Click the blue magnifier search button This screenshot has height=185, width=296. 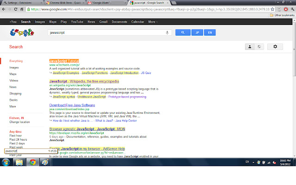(183, 32)
